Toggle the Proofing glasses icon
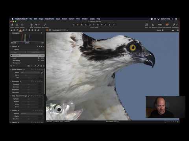 click(160, 25)
